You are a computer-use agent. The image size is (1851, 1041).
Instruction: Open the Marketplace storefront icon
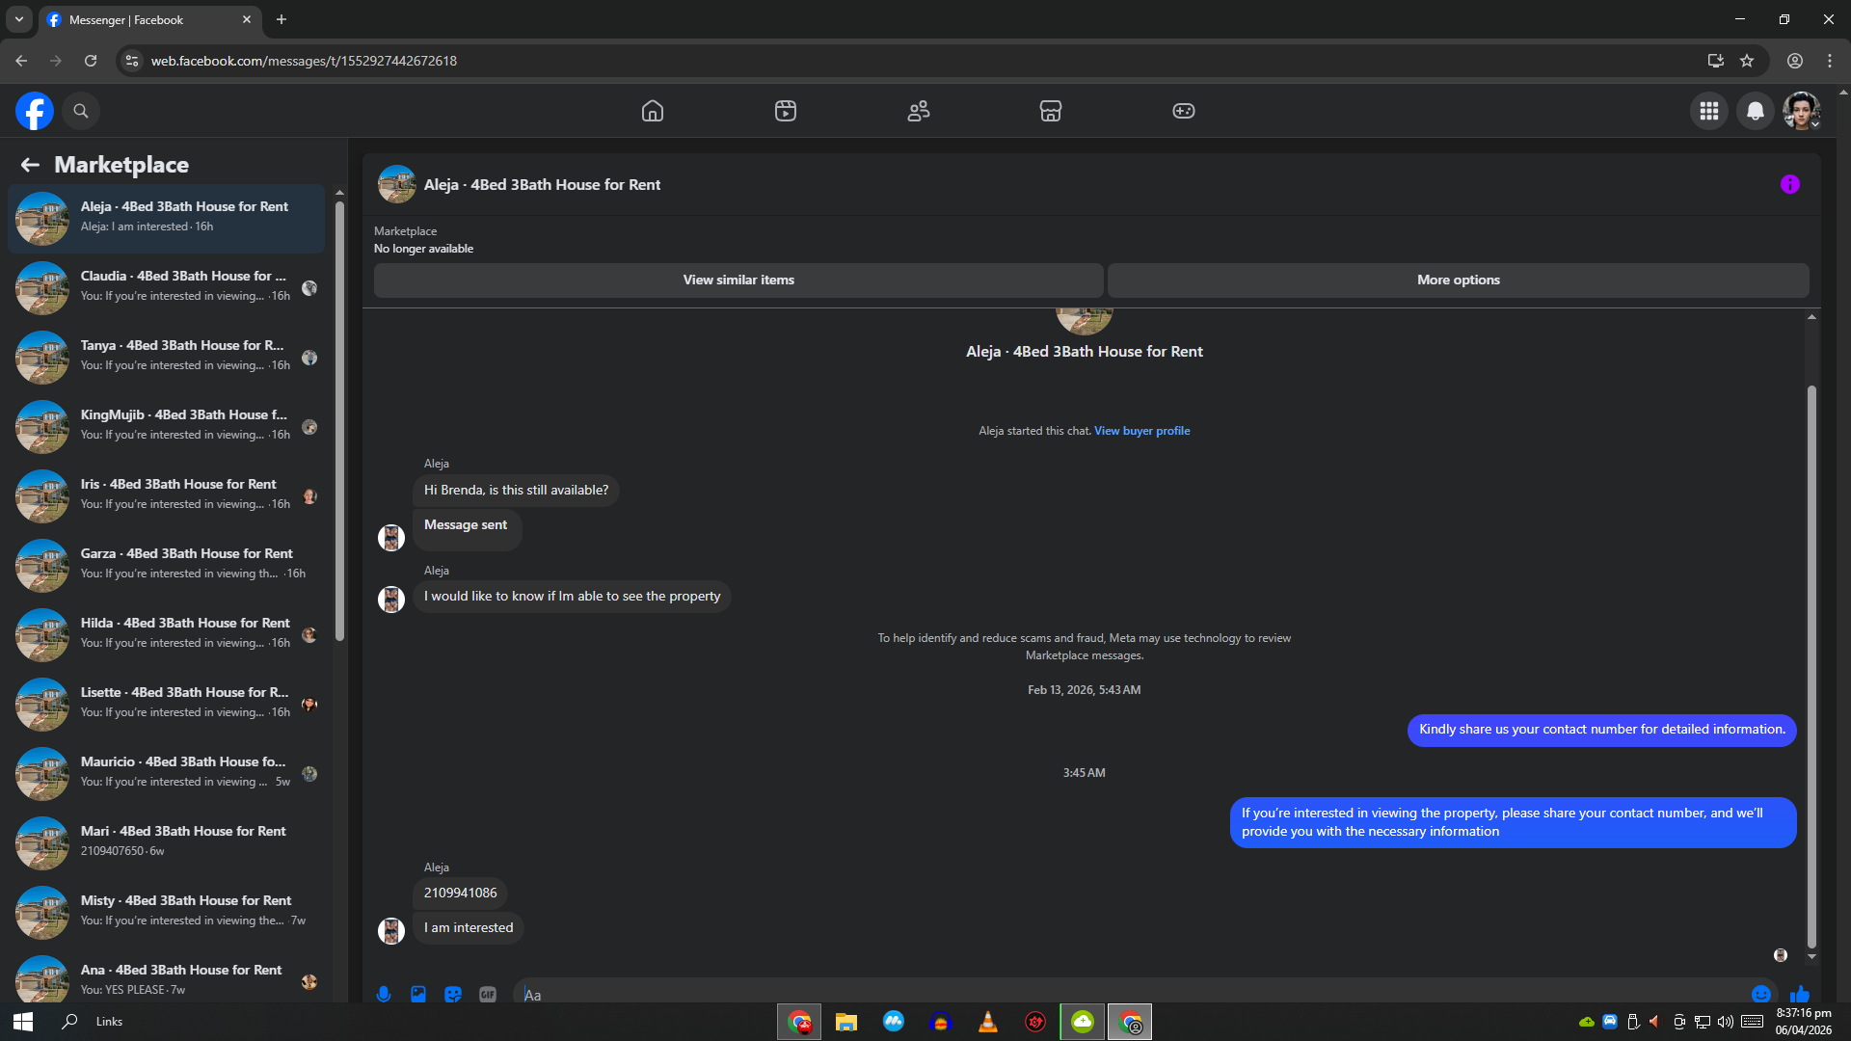pos(1051,111)
